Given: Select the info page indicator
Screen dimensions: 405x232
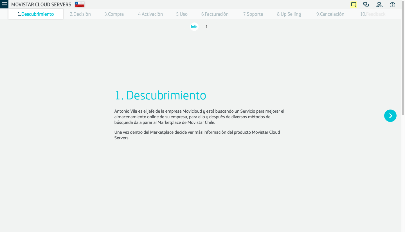Looking at the screenshot, I should click(194, 27).
